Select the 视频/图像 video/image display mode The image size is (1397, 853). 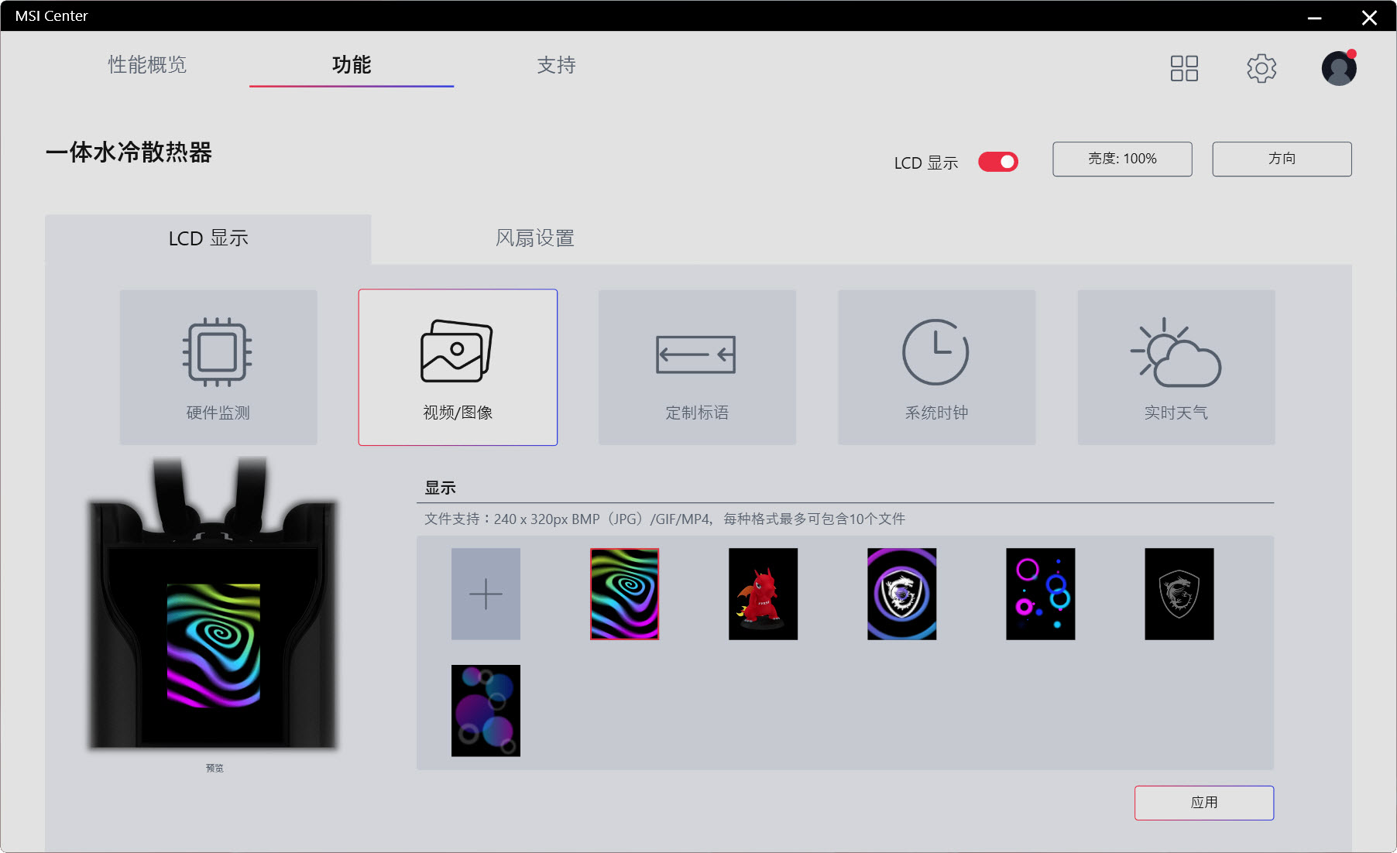click(x=458, y=367)
